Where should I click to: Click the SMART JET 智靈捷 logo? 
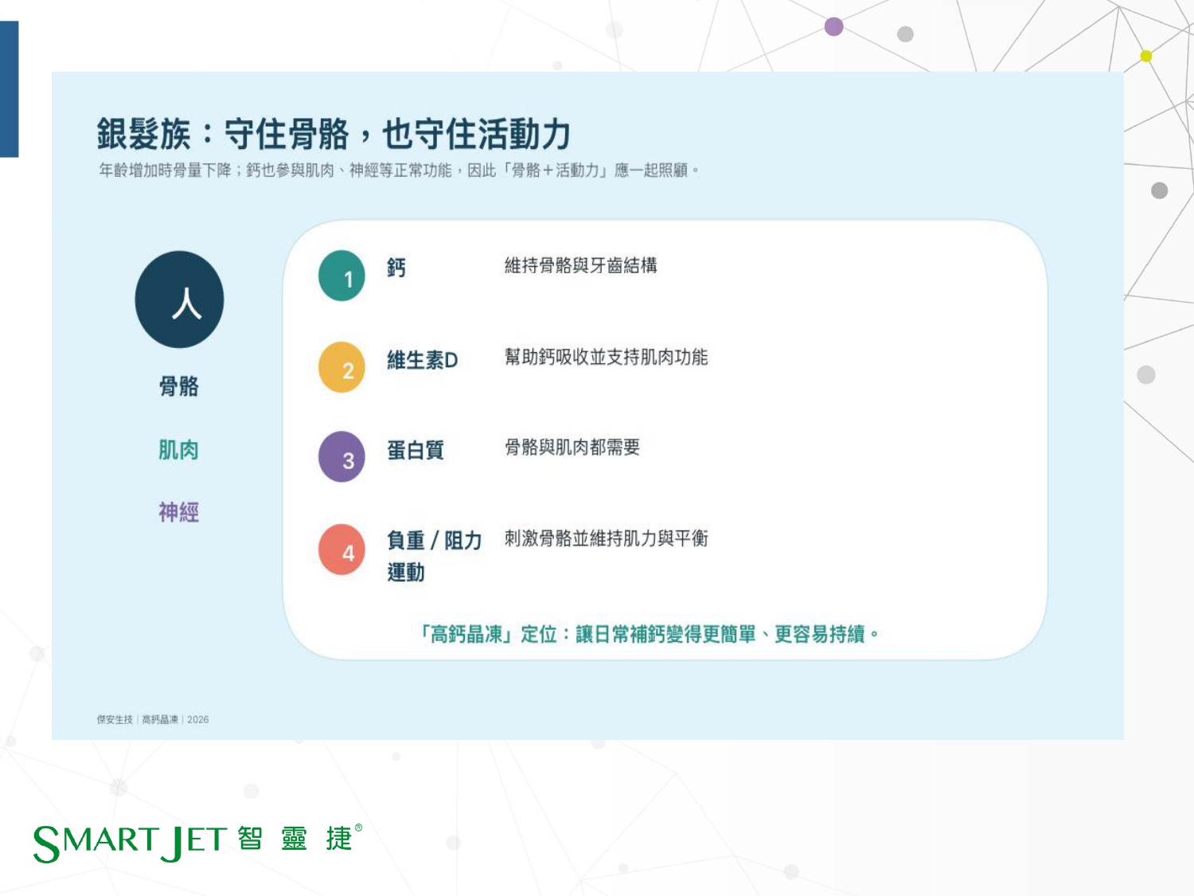[x=197, y=843]
